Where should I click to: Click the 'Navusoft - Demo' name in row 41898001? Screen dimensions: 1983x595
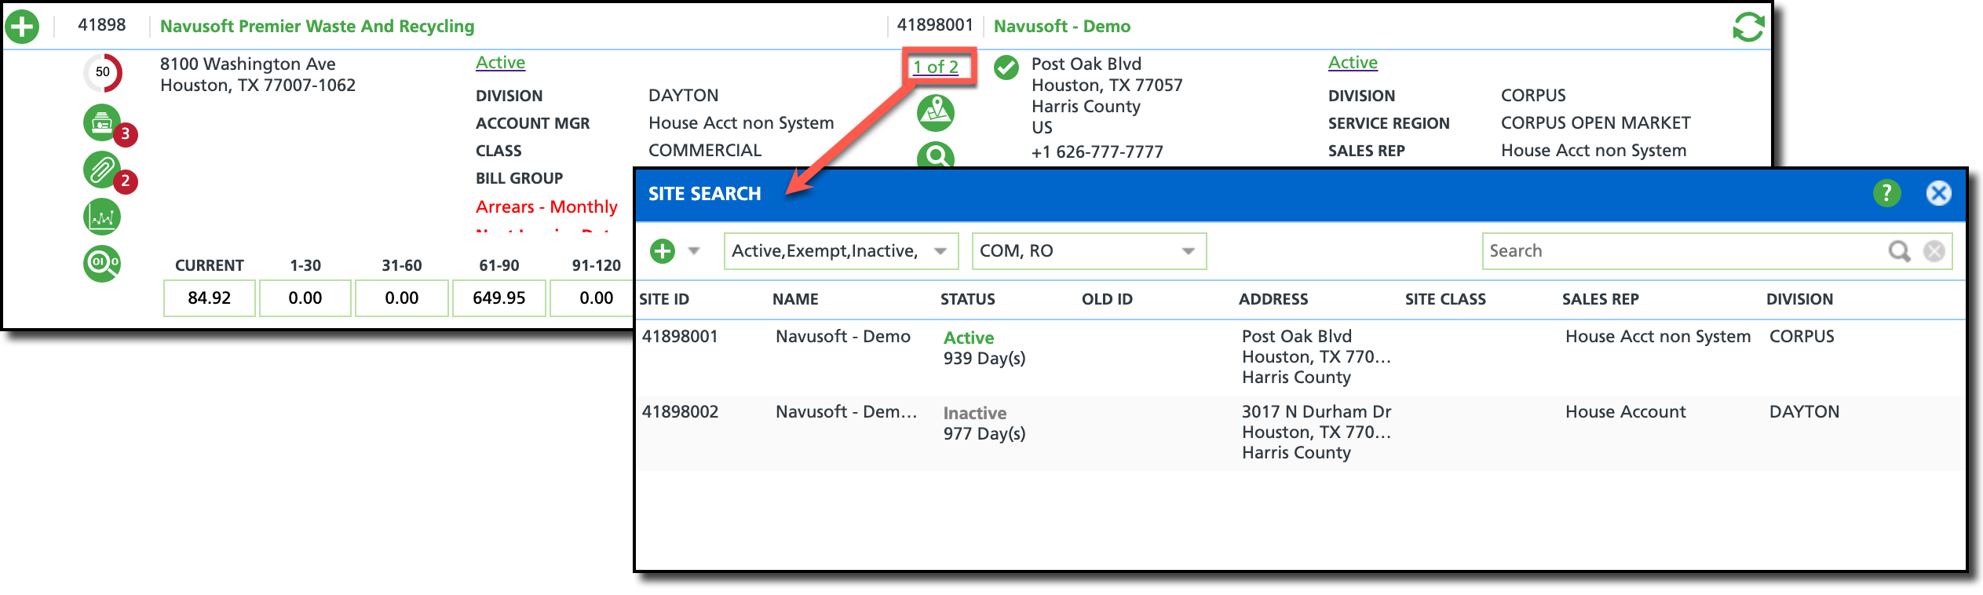coord(843,337)
